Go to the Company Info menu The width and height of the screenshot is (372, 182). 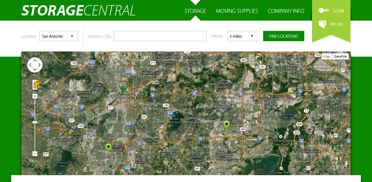286,11
